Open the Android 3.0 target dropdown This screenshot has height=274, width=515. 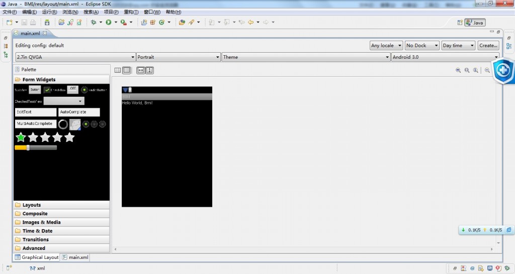(x=446, y=57)
